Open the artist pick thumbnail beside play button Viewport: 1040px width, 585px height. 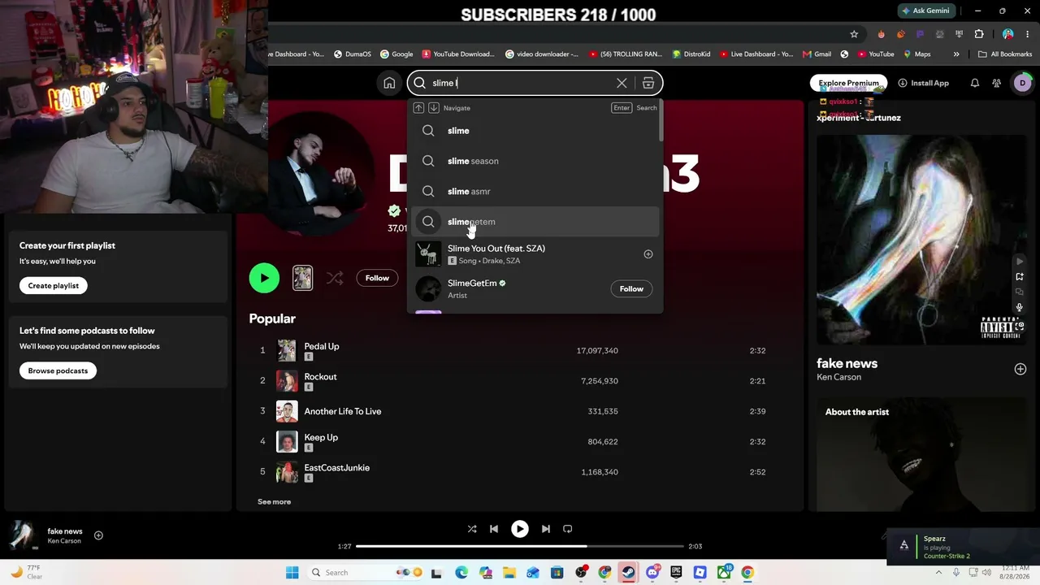click(303, 278)
